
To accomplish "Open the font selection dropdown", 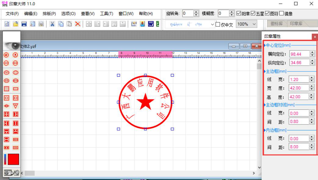I will (x=212, y=24).
